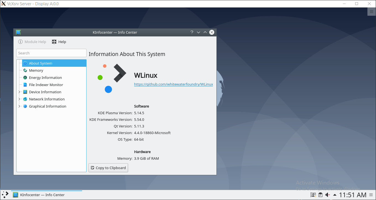Click the File Indexer Monitor icon
The image size is (376, 200).
point(25,85)
